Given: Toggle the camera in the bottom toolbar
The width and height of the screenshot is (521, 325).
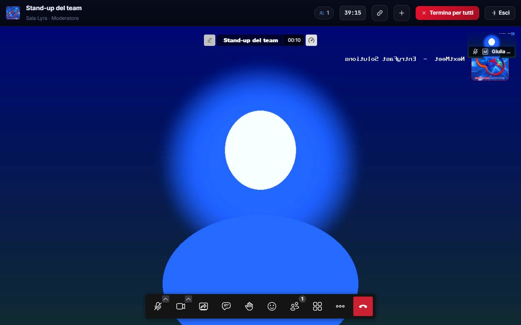Looking at the screenshot, I should 181,306.
